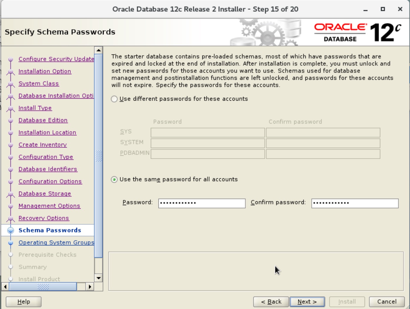Click the System Class step marker icon
This screenshot has height=309, width=410.
(x=11, y=84)
